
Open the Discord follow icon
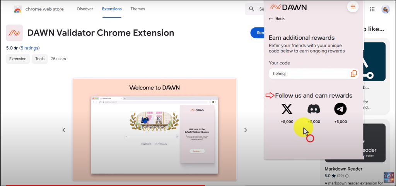tap(314, 109)
